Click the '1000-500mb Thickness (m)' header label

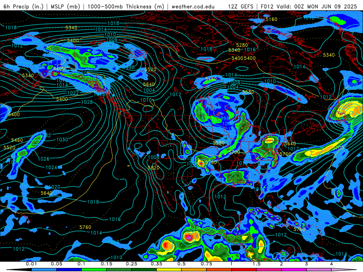point(126,6)
